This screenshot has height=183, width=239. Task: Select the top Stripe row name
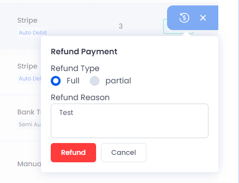tap(28, 21)
